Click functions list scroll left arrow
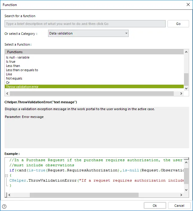The height and width of the screenshot is (211, 193). (7, 93)
